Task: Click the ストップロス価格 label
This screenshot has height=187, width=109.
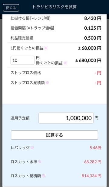Action: click(x=26, y=73)
